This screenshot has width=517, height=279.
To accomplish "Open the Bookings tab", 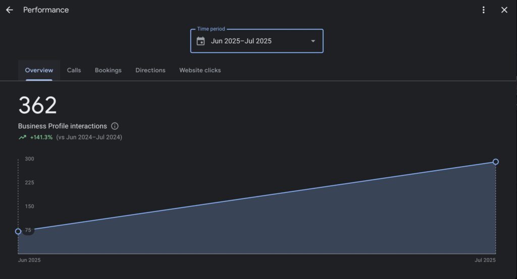I will 108,70.
